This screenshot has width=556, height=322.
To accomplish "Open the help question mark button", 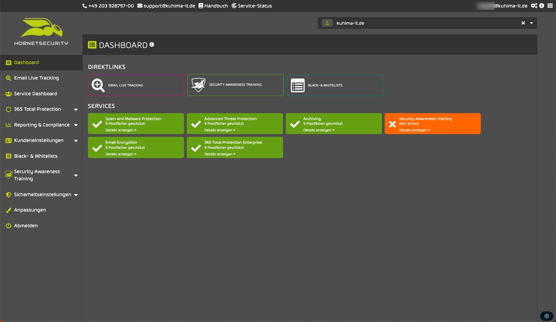I will click(x=547, y=316).
